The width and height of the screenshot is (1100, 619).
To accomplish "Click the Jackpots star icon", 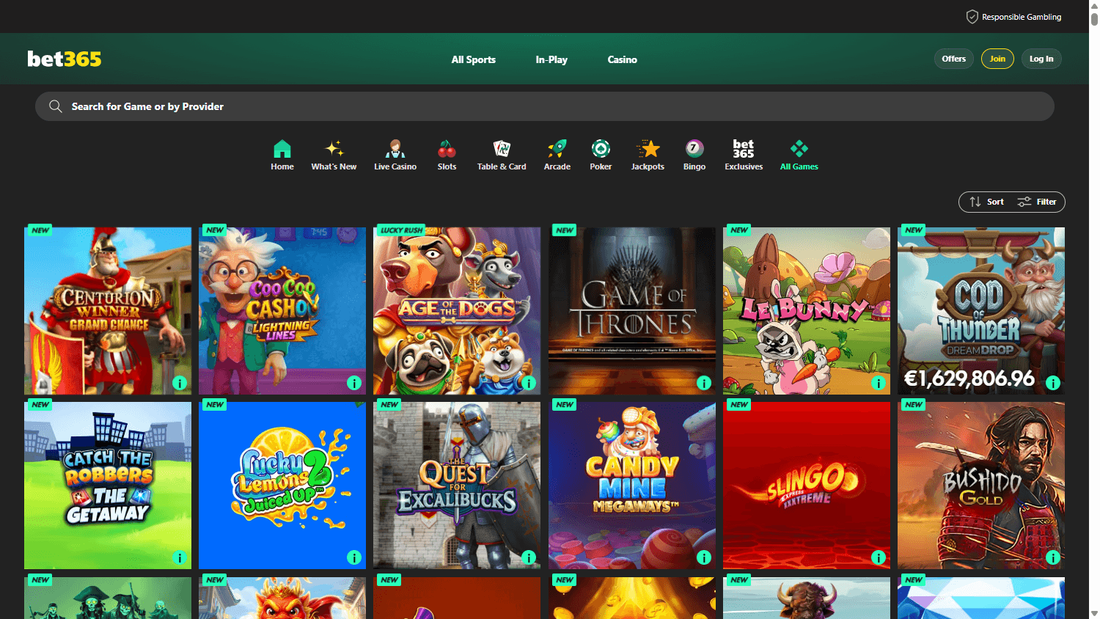I will 648,154.
